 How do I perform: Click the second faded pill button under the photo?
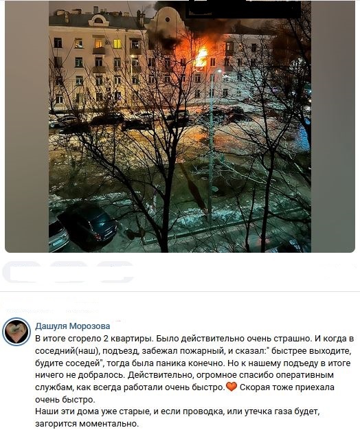pos(69,272)
